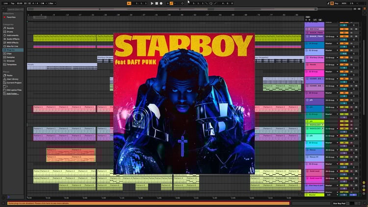The height and width of the screenshot is (207, 368).
Task: Toggle the Mixer section yellow show button
Action: pyautogui.click(x=364, y=190)
